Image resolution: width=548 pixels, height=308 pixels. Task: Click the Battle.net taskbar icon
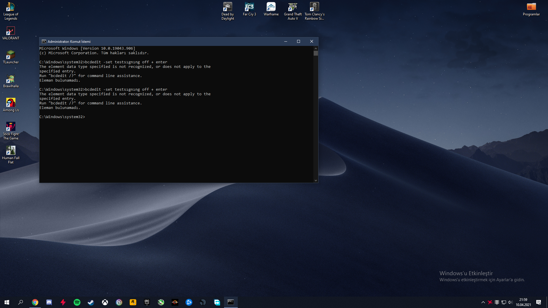click(x=189, y=302)
